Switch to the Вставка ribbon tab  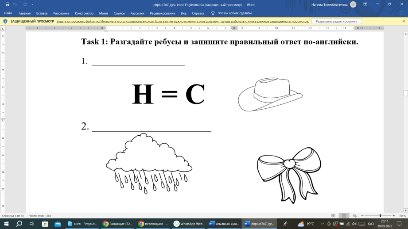[42, 13]
